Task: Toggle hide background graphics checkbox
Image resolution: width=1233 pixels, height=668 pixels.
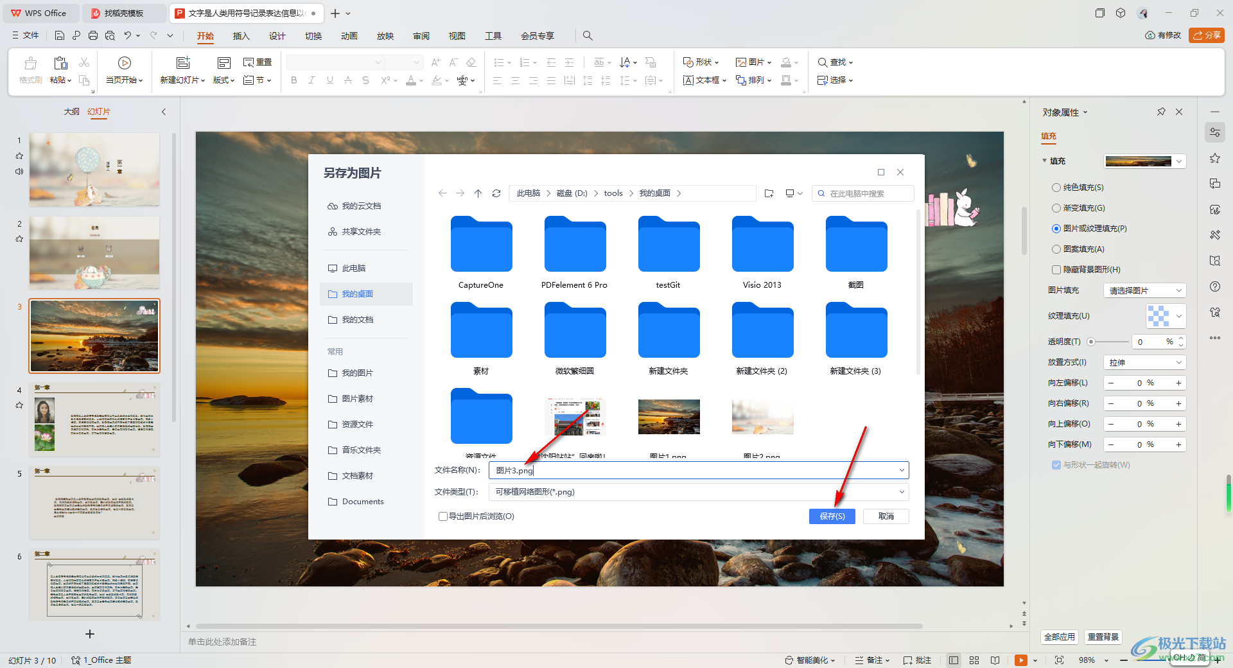Action: (x=1056, y=270)
